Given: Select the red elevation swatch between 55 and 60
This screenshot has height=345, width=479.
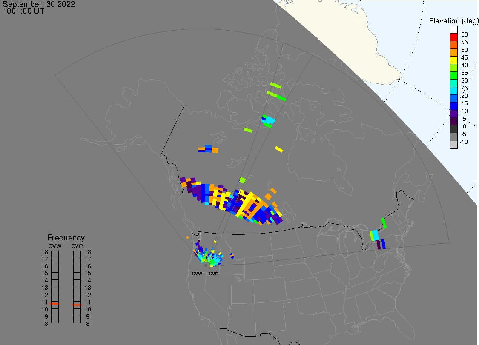Looking at the screenshot, I should click(453, 37).
